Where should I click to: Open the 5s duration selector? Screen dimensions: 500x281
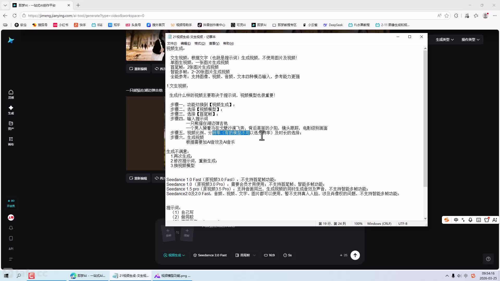(x=287, y=255)
